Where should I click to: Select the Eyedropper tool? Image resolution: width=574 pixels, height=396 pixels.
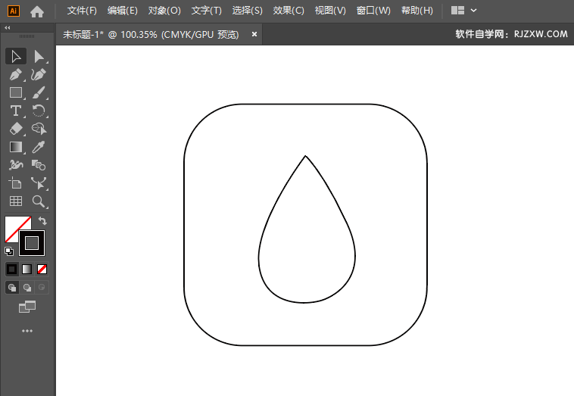point(39,147)
